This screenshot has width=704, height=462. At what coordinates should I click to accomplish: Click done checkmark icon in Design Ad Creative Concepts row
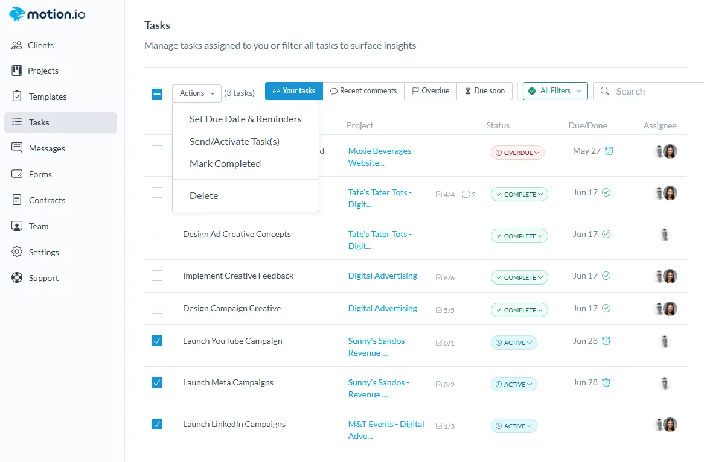pyautogui.click(x=606, y=234)
